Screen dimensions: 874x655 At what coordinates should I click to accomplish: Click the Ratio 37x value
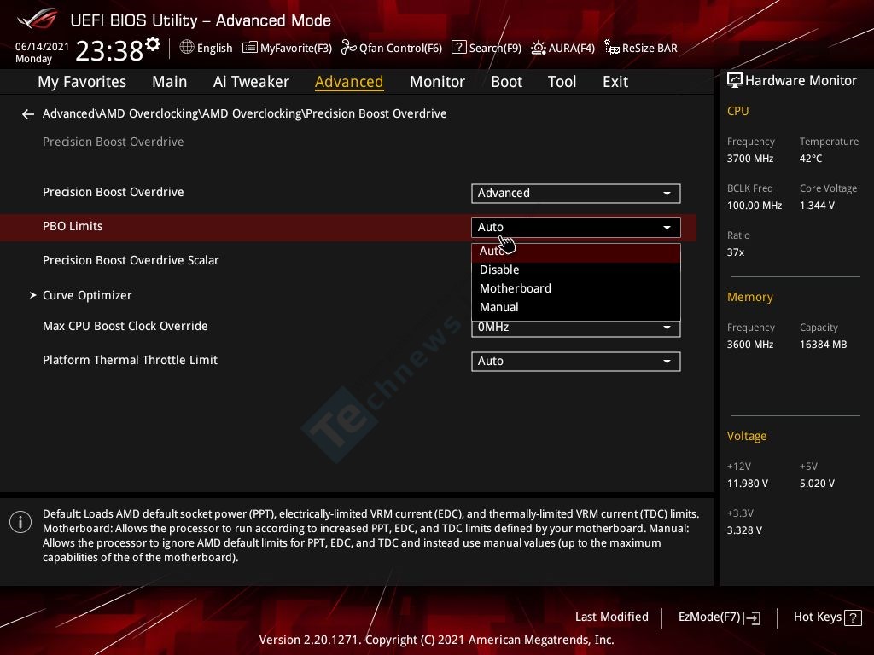(735, 252)
